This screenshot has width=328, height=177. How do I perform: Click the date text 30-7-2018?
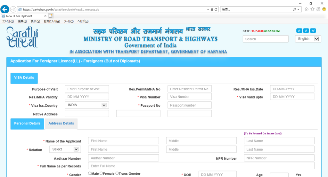tap(257, 31)
